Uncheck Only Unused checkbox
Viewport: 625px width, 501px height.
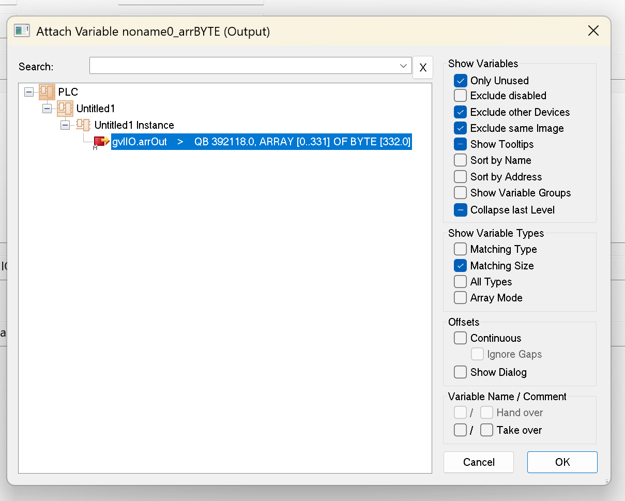[x=460, y=81]
